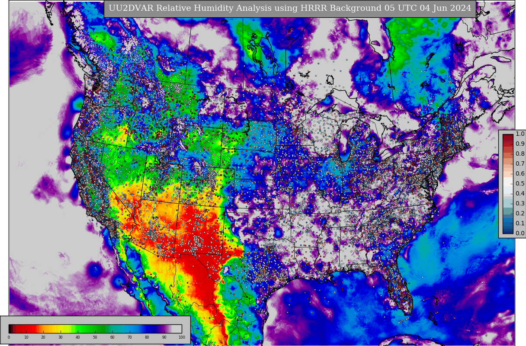
Task: Click the 0.5 label on right colorbar
Action: (x=520, y=184)
